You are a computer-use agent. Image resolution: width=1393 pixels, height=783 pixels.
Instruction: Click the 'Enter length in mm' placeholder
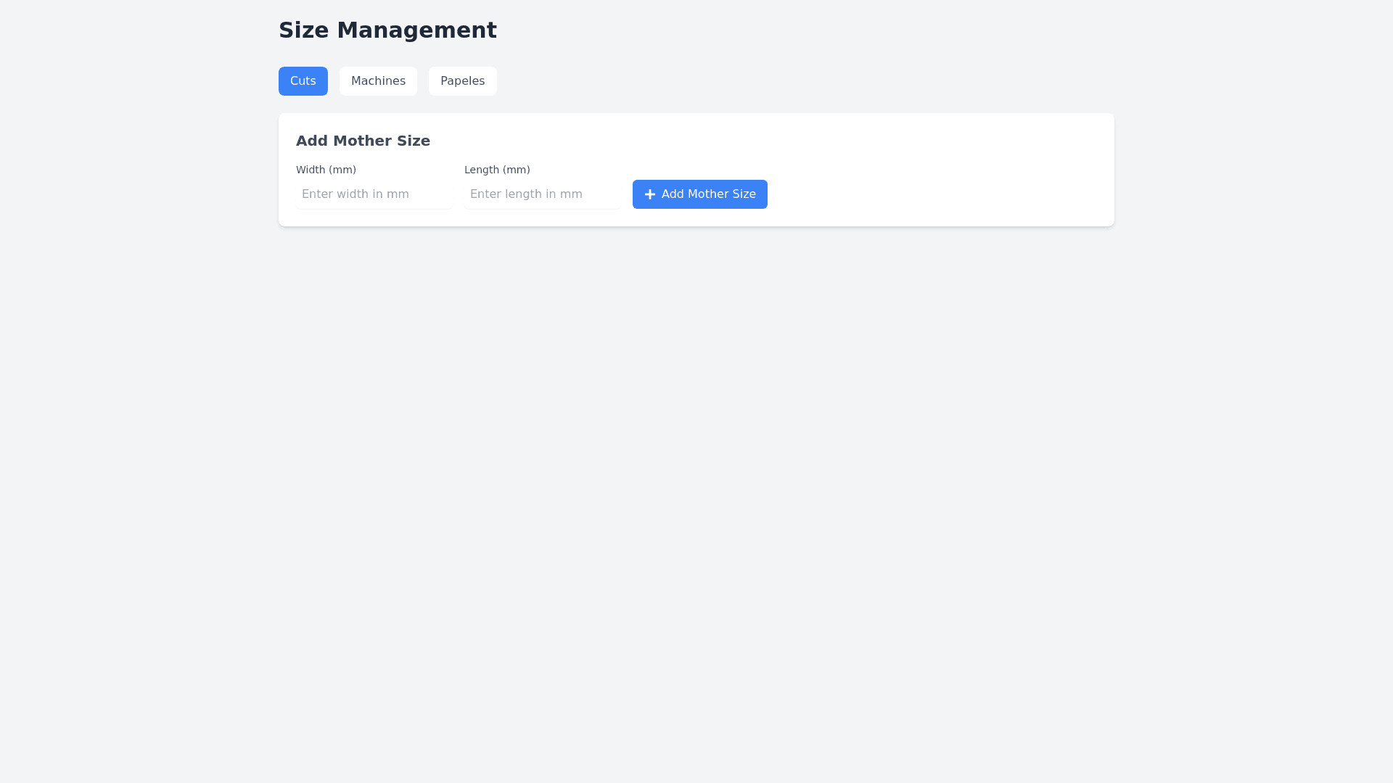click(526, 194)
